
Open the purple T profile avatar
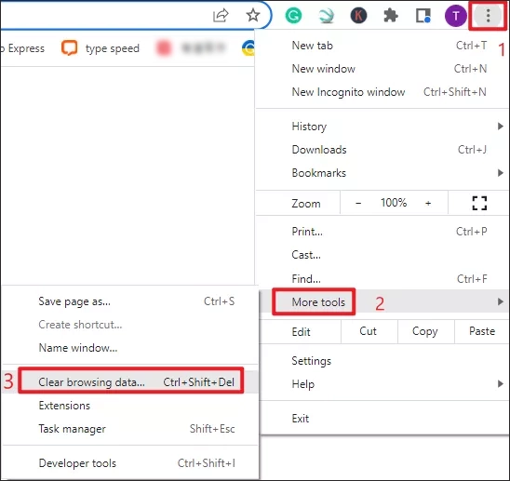coord(456,15)
